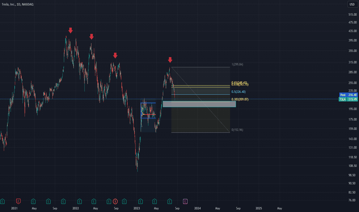This screenshot has height=212, width=359.
Task: Click the 0(152.96) Fibonacci level label
Action: tap(237, 130)
